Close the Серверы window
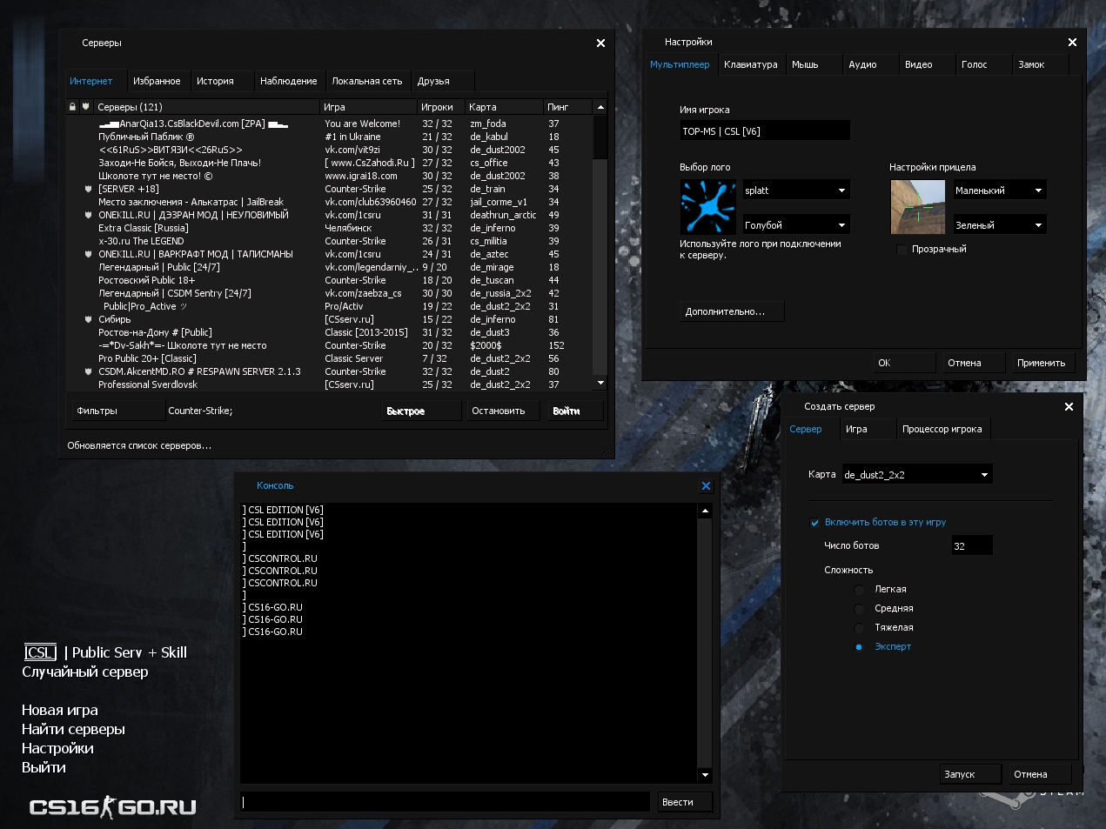Viewport: 1106px width, 829px height. point(600,43)
